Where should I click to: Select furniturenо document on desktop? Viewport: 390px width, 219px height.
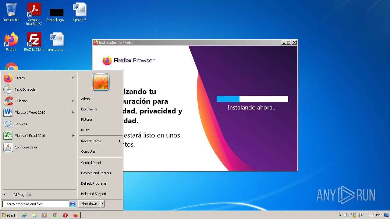pos(57,42)
